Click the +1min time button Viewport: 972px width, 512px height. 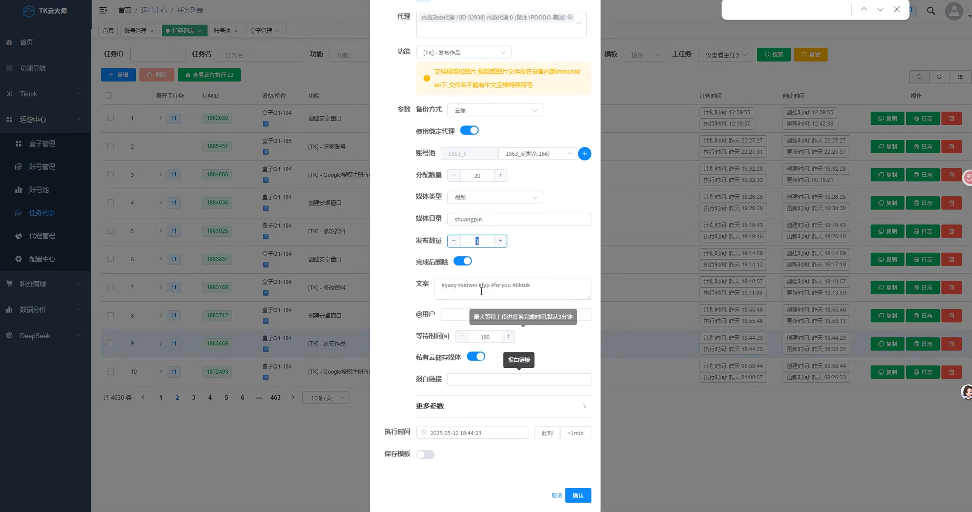(x=575, y=433)
